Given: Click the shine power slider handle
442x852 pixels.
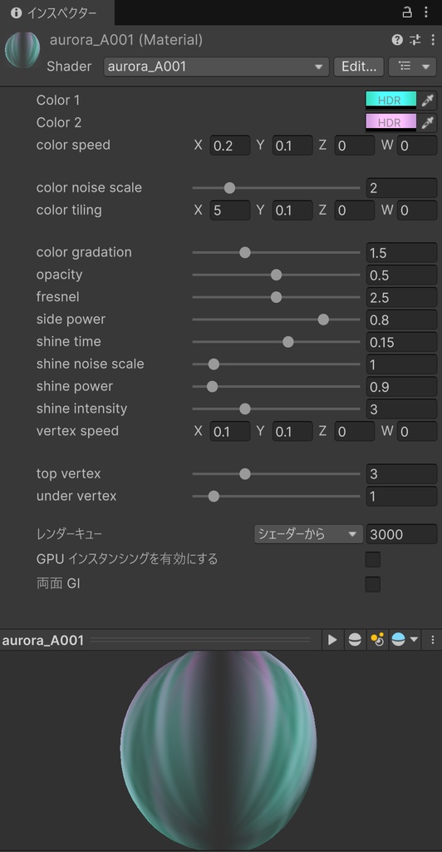Looking at the screenshot, I should 212,387.
